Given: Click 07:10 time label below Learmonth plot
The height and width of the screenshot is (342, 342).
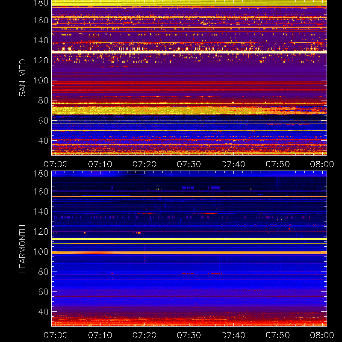Looking at the screenshot, I should [x=100, y=335].
